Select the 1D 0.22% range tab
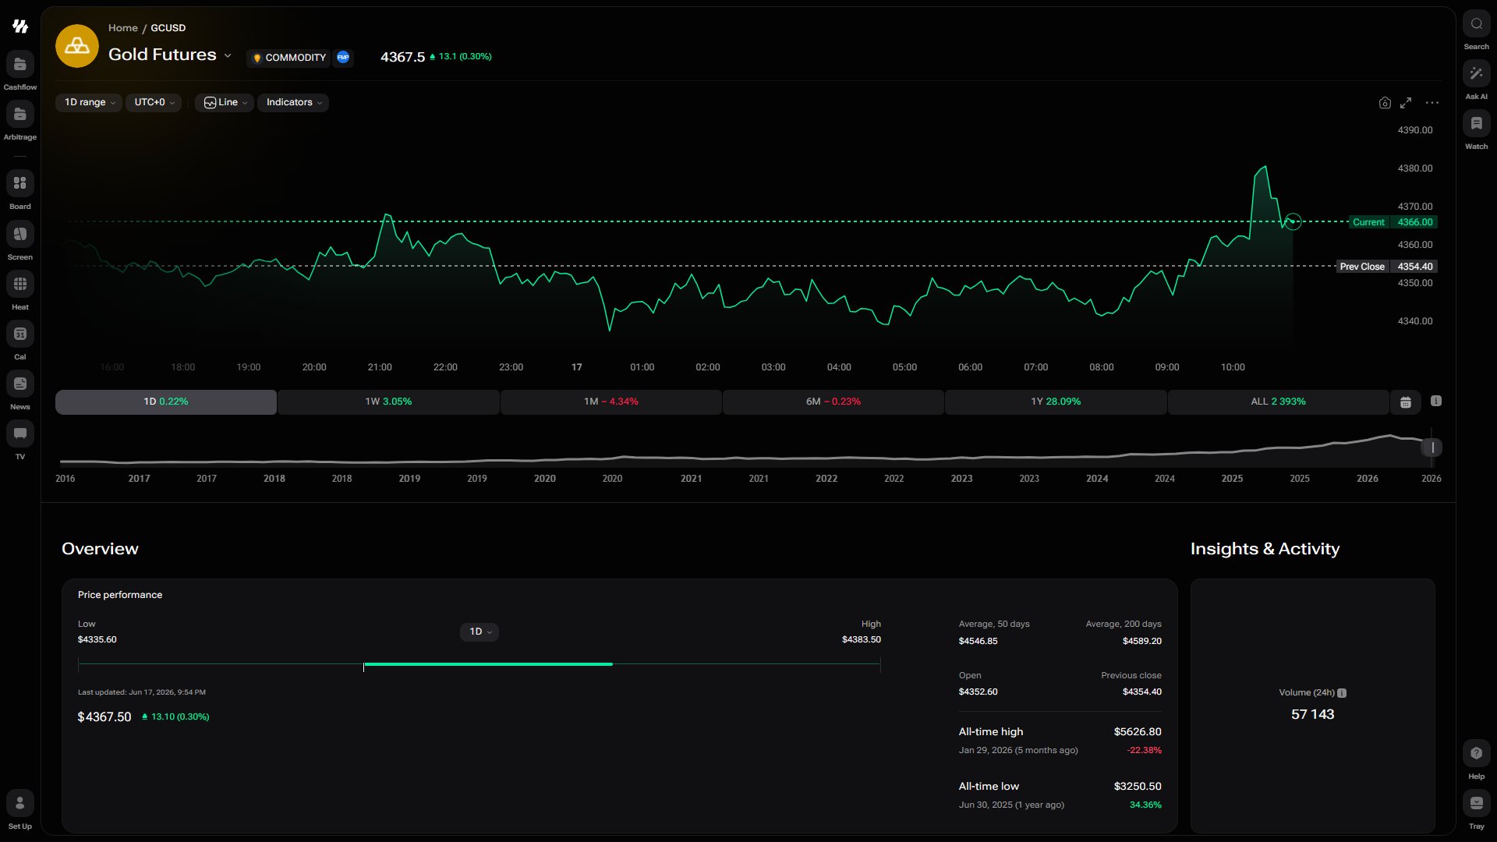This screenshot has width=1497, height=842. pyautogui.click(x=166, y=402)
